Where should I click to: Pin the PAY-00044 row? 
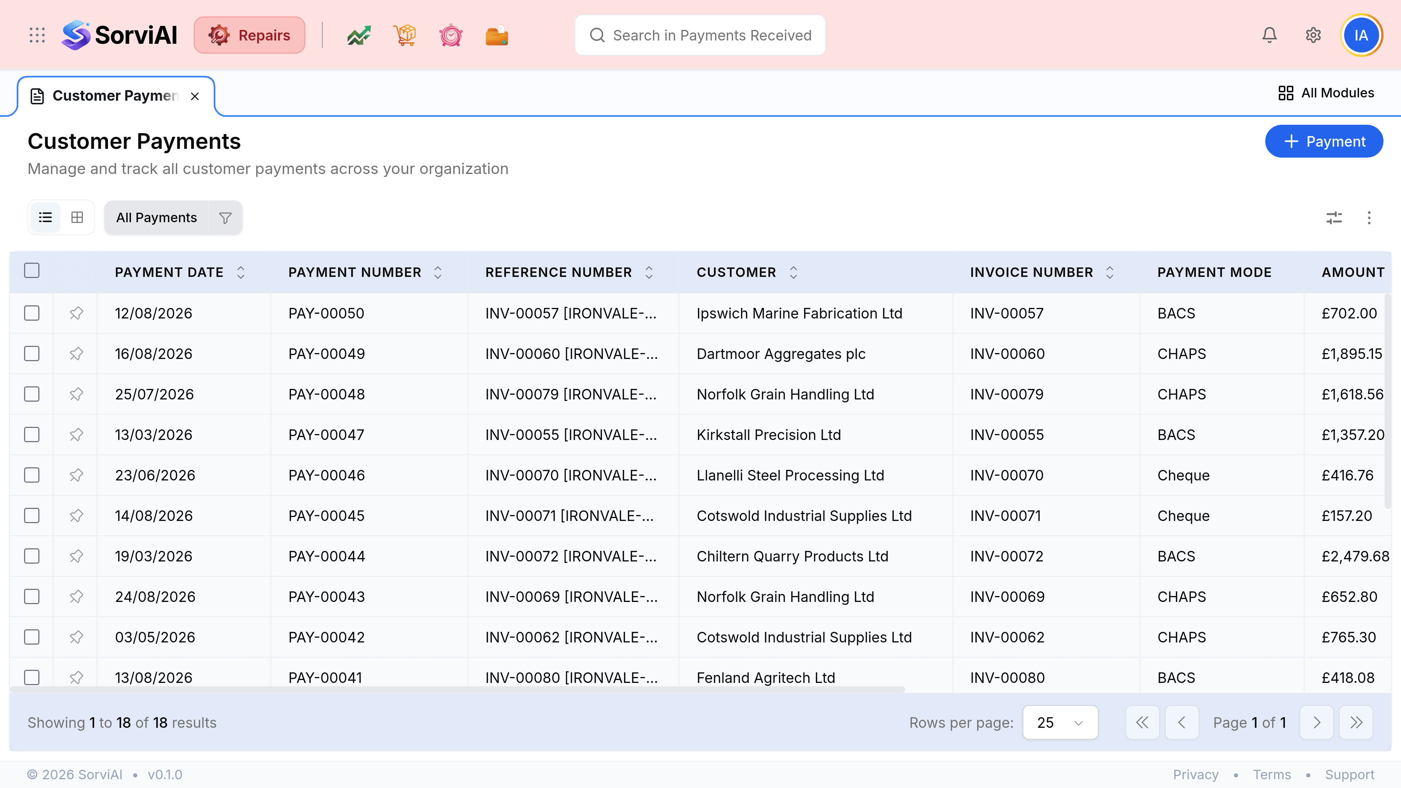point(76,556)
